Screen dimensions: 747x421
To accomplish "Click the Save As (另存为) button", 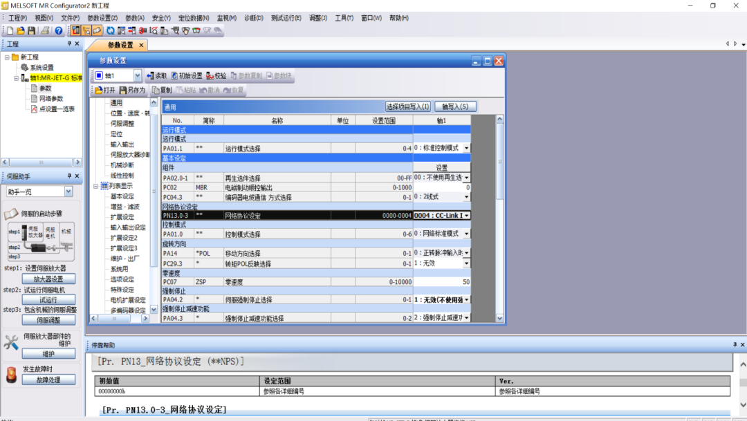I will point(132,90).
